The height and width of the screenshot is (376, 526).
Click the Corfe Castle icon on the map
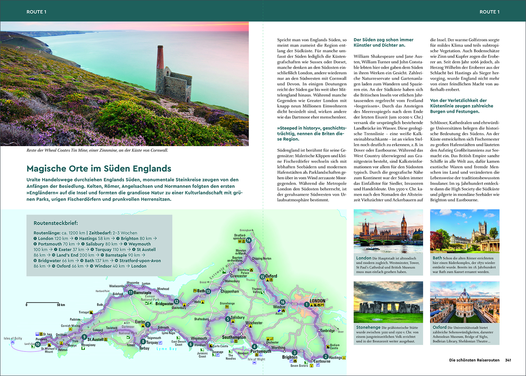click(x=211, y=346)
